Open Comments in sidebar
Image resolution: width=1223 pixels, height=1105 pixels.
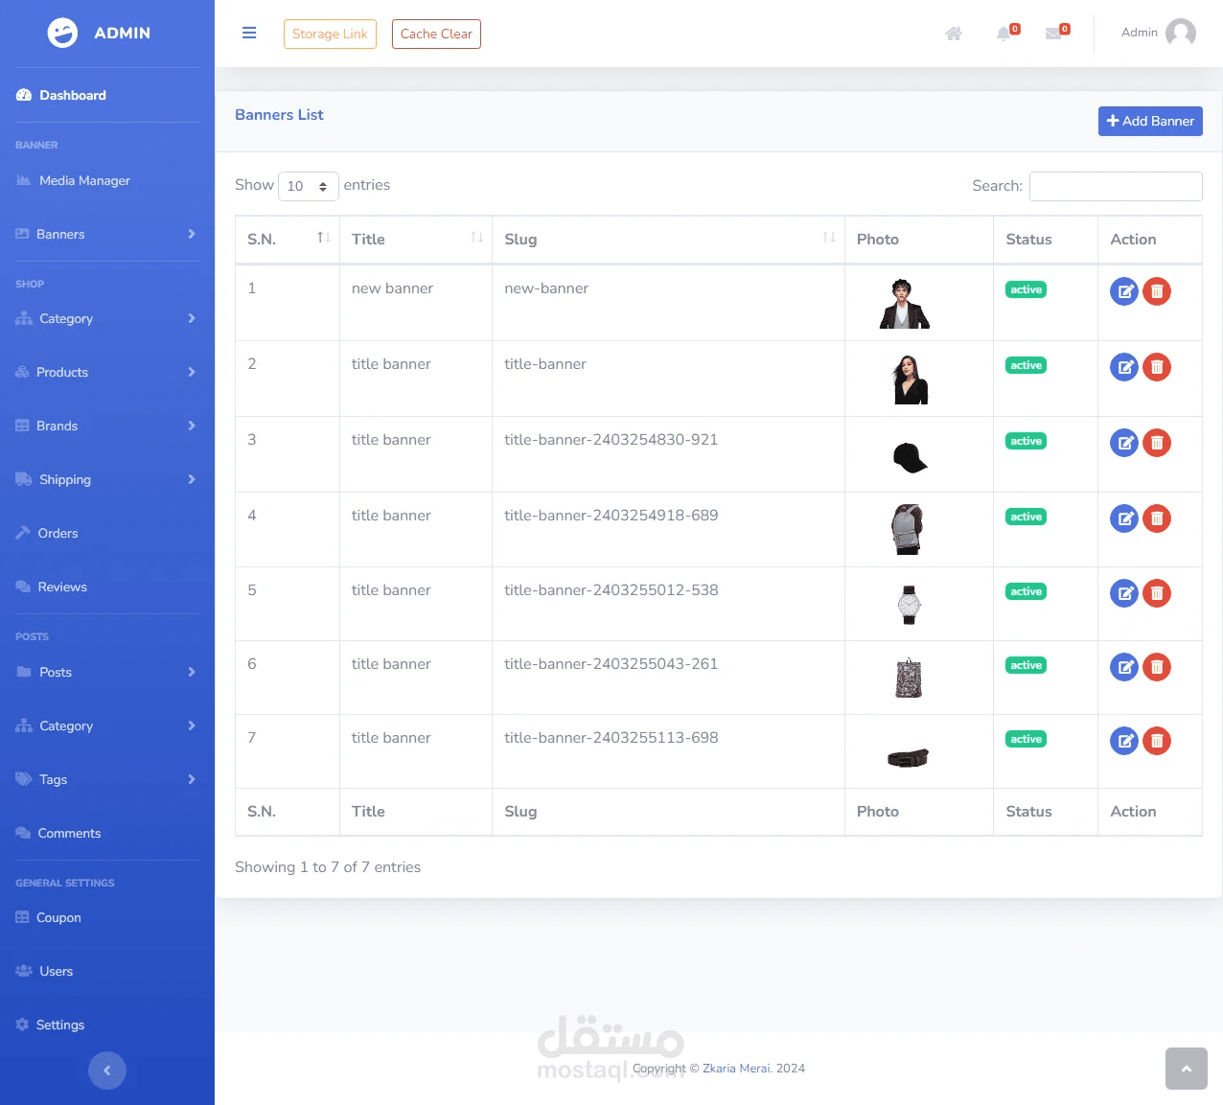coord(58,833)
